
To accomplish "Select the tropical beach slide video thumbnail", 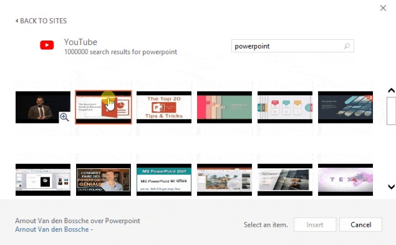I will click(x=225, y=180).
